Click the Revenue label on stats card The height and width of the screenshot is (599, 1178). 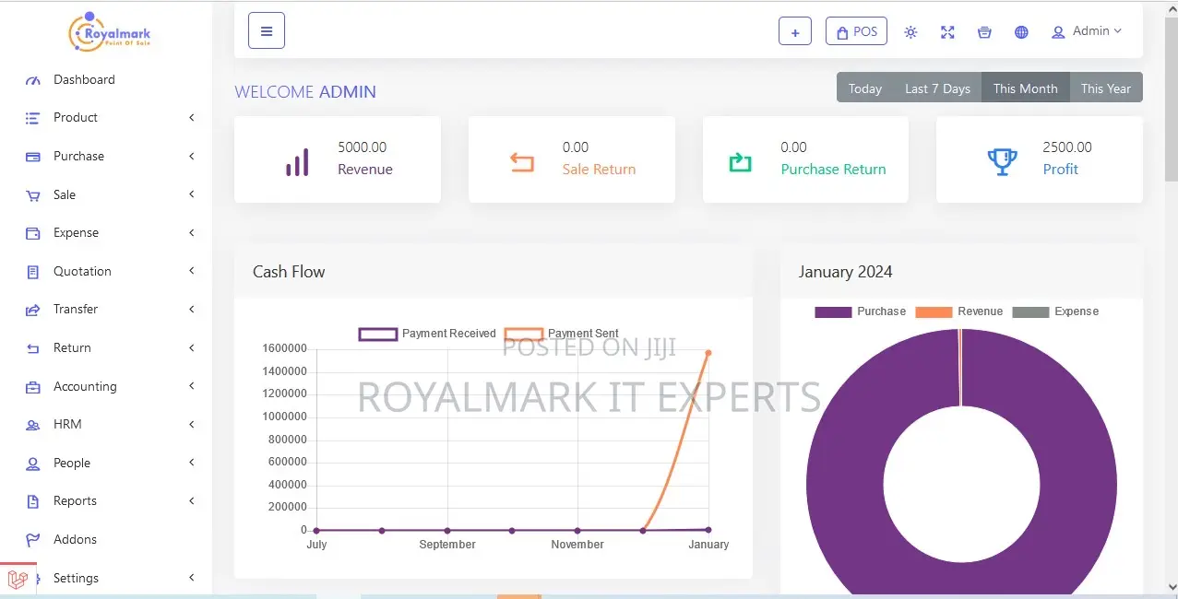(365, 170)
